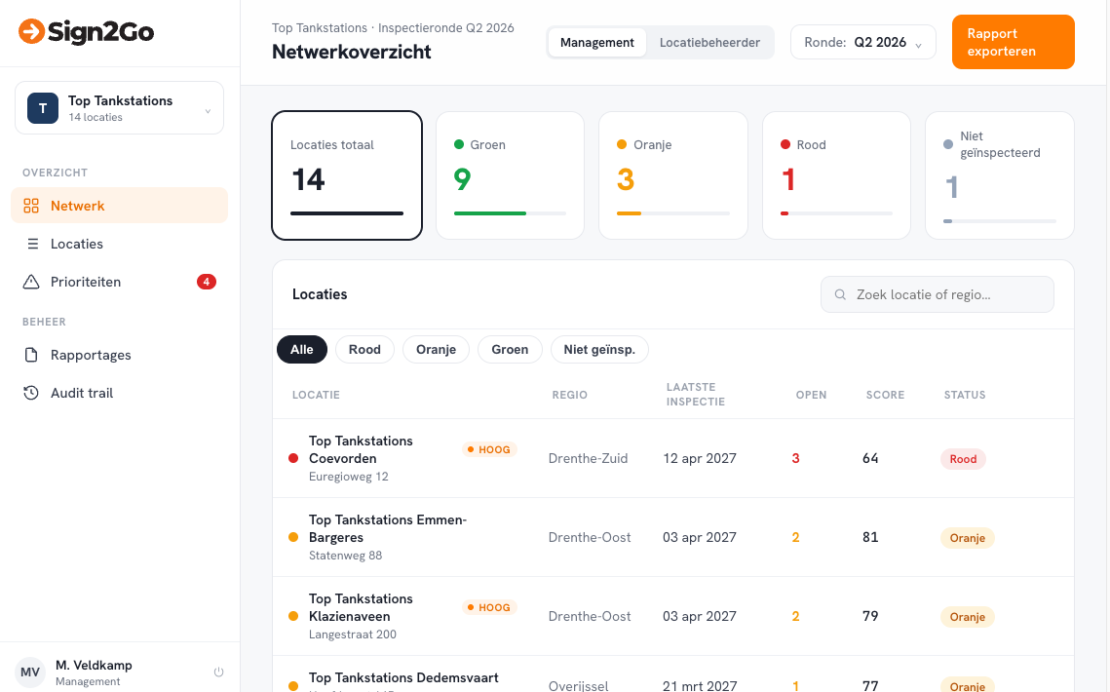Click the M. Veldkamp user profile
This screenshot has height=692, width=1110.
tap(120, 673)
